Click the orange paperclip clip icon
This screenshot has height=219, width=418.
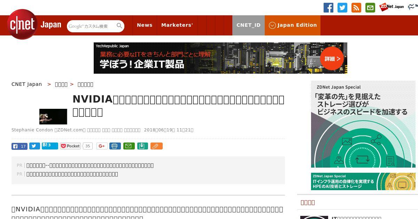coord(156,146)
